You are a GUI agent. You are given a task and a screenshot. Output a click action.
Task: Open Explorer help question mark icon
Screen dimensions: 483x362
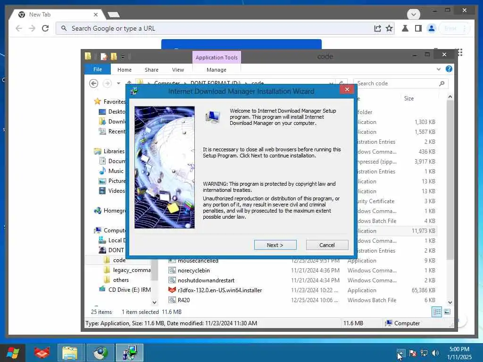[x=449, y=69]
